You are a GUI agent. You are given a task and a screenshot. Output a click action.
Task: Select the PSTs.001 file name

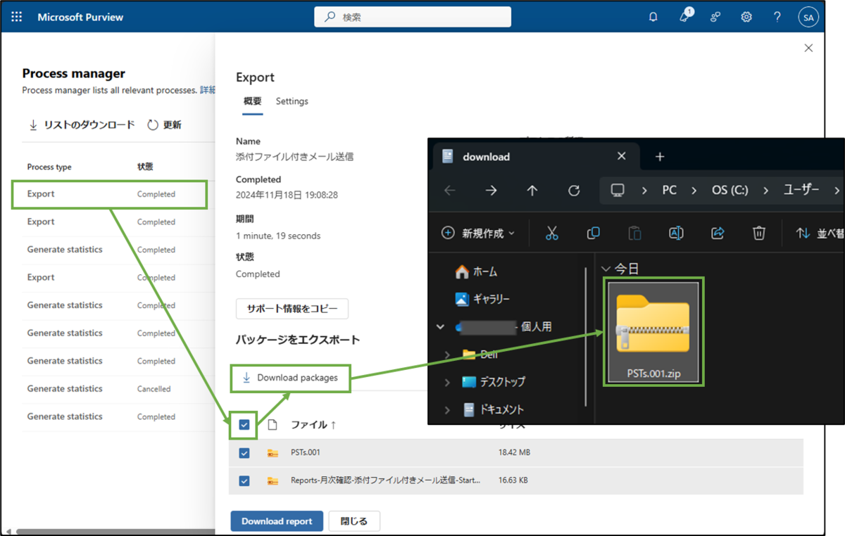pos(306,453)
